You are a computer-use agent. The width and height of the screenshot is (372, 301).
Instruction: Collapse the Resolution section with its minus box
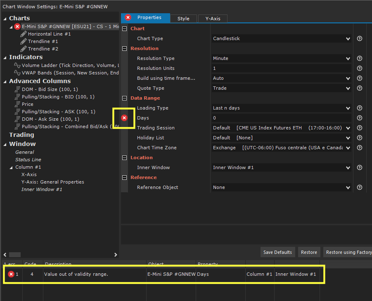pos(124,48)
